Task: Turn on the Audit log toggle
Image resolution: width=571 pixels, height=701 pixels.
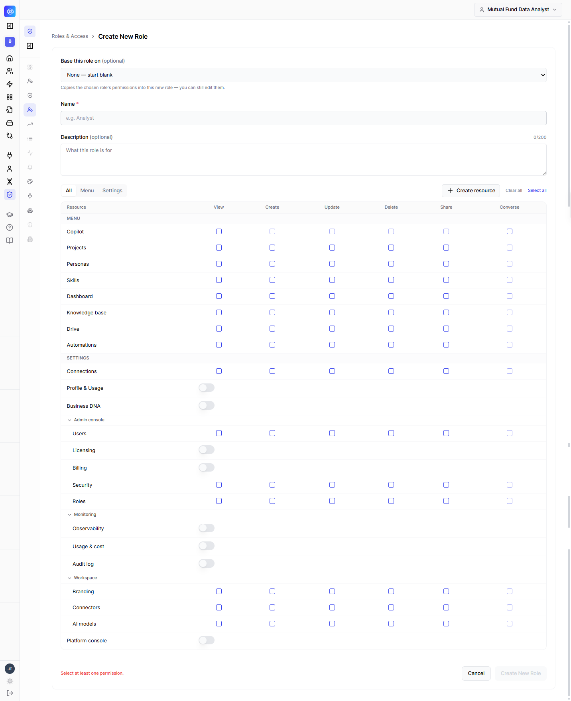Action: pyautogui.click(x=207, y=563)
